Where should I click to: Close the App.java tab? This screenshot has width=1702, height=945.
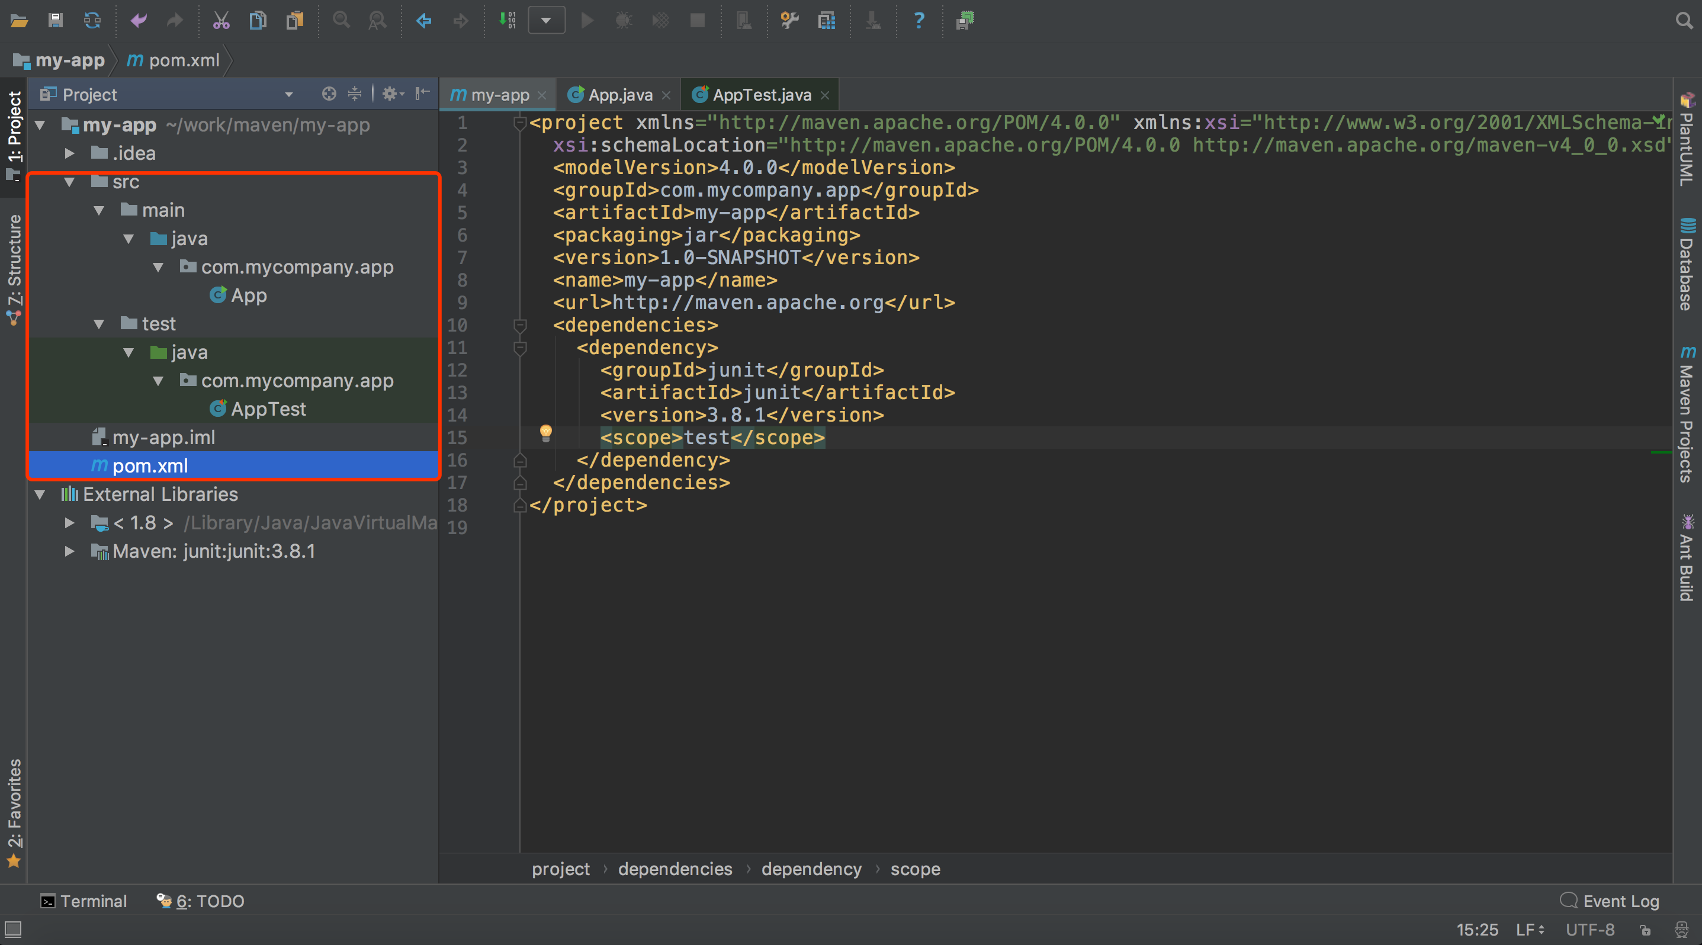[666, 96]
